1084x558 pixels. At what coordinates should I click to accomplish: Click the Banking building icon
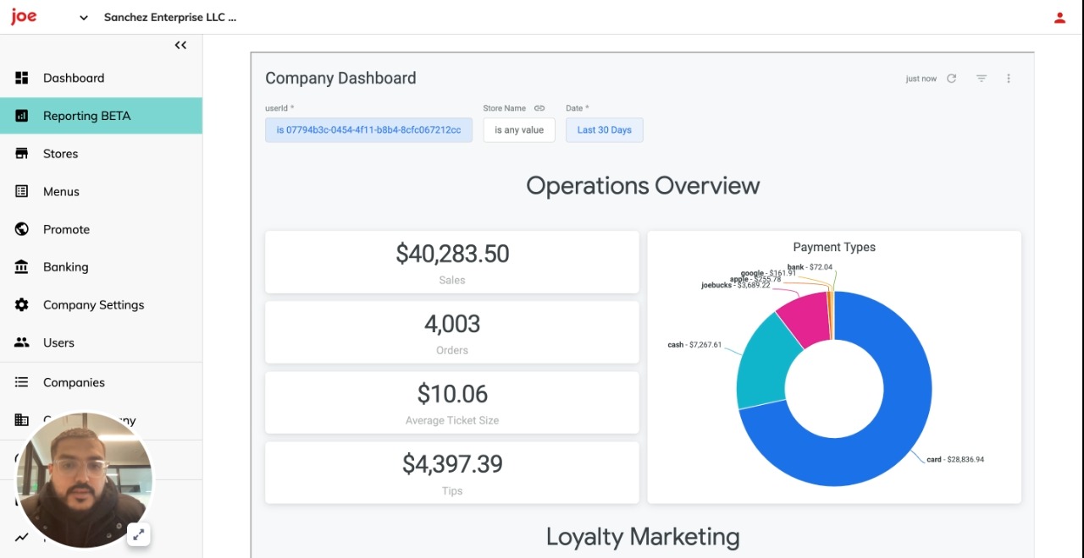(22, 267)
